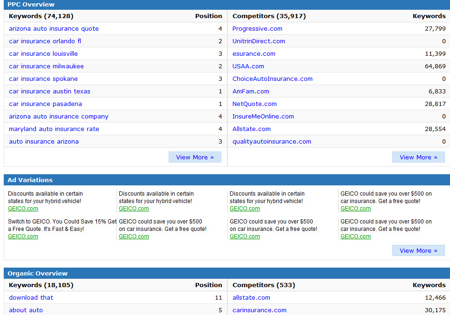The width and height of the screenshot is (450, 315).
Task: Click USAA.com keyword count 64,869
Action: tap(435, 66)
